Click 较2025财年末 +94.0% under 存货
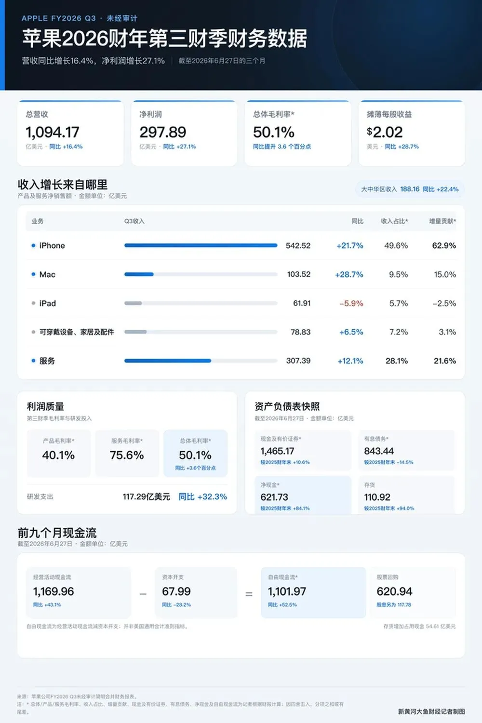482x723 pixels. coord(389,509)
